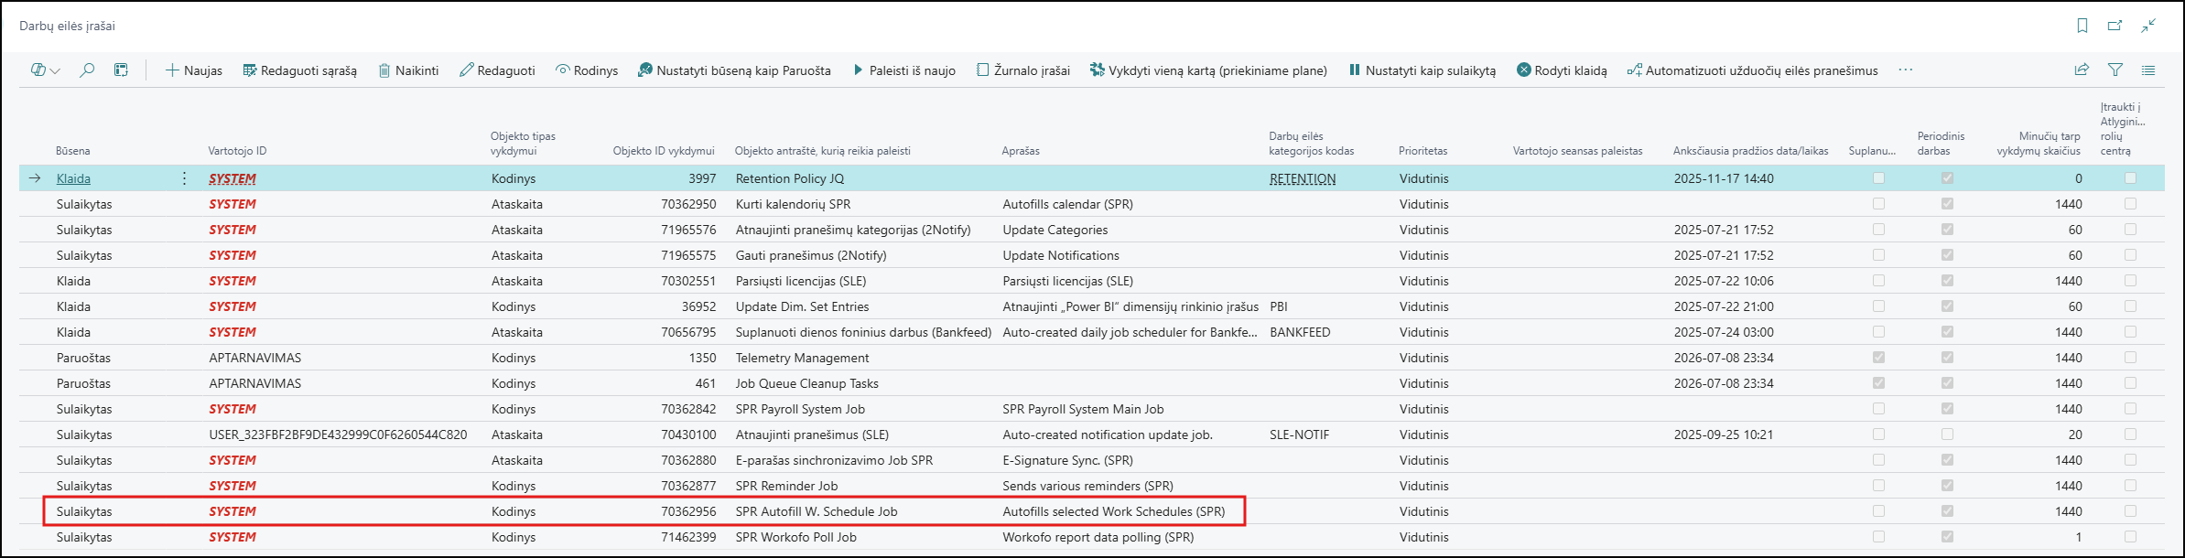Click SPR Payroll System Job cell
Viewport: 2185px width, 558px height.
click(800, 409)
